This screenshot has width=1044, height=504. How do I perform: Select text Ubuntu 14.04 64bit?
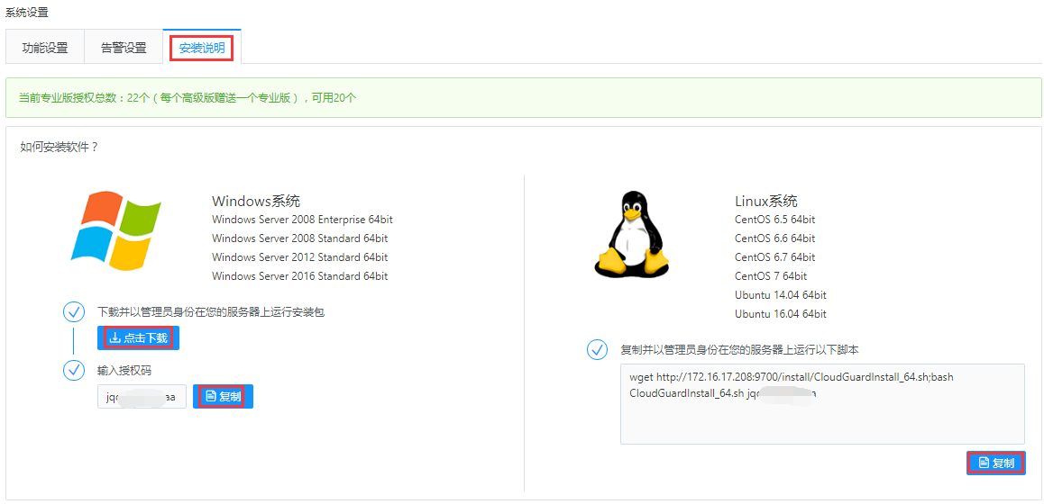point(781,294)
